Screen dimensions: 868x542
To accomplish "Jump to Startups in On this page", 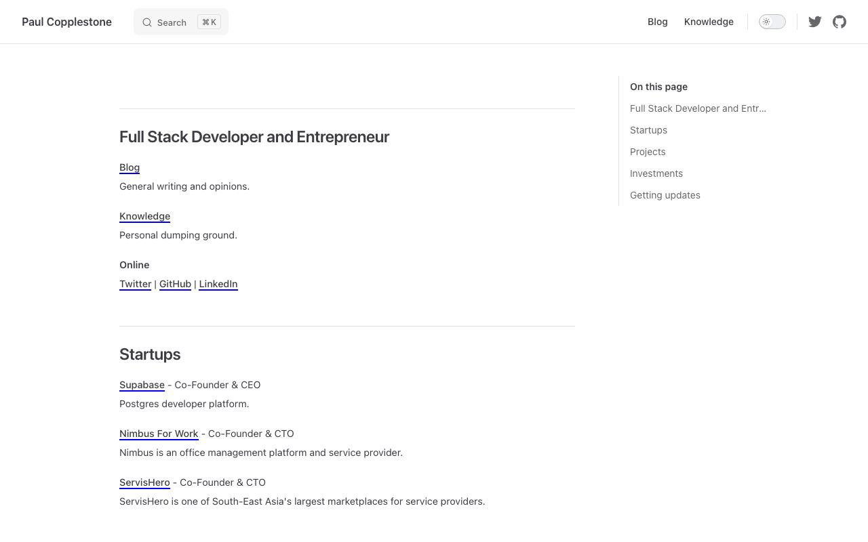I will pos(648,130).
